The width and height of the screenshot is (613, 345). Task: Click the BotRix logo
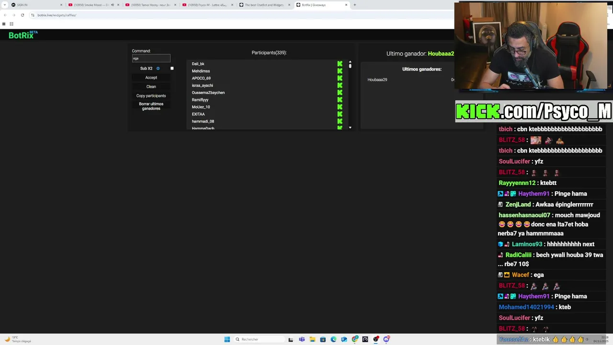point(23,35)
